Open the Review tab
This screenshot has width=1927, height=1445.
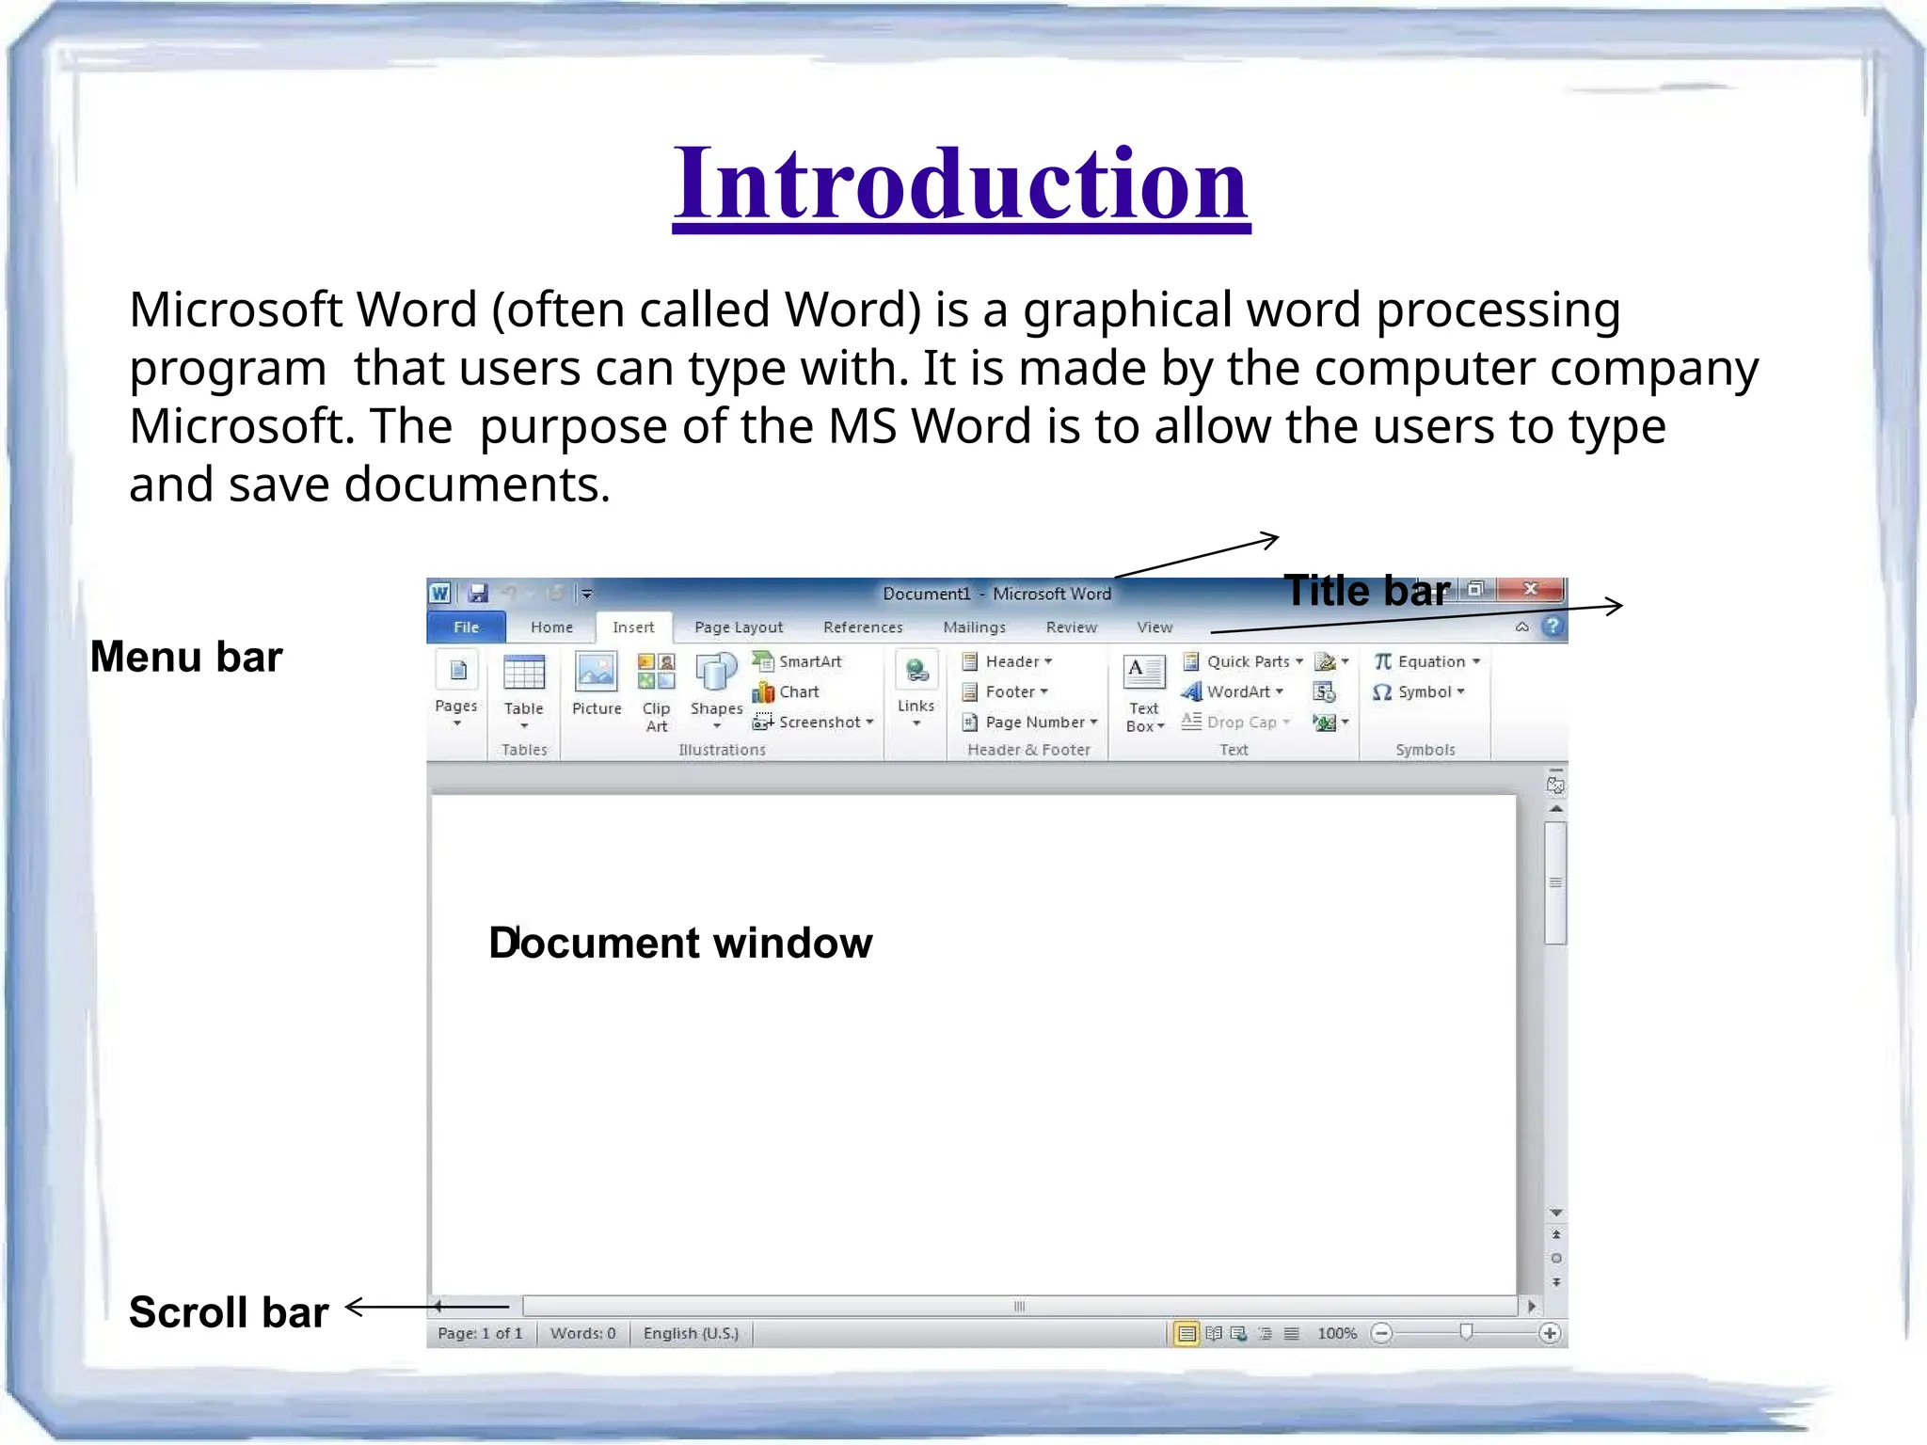click(x=1072, y=627)
